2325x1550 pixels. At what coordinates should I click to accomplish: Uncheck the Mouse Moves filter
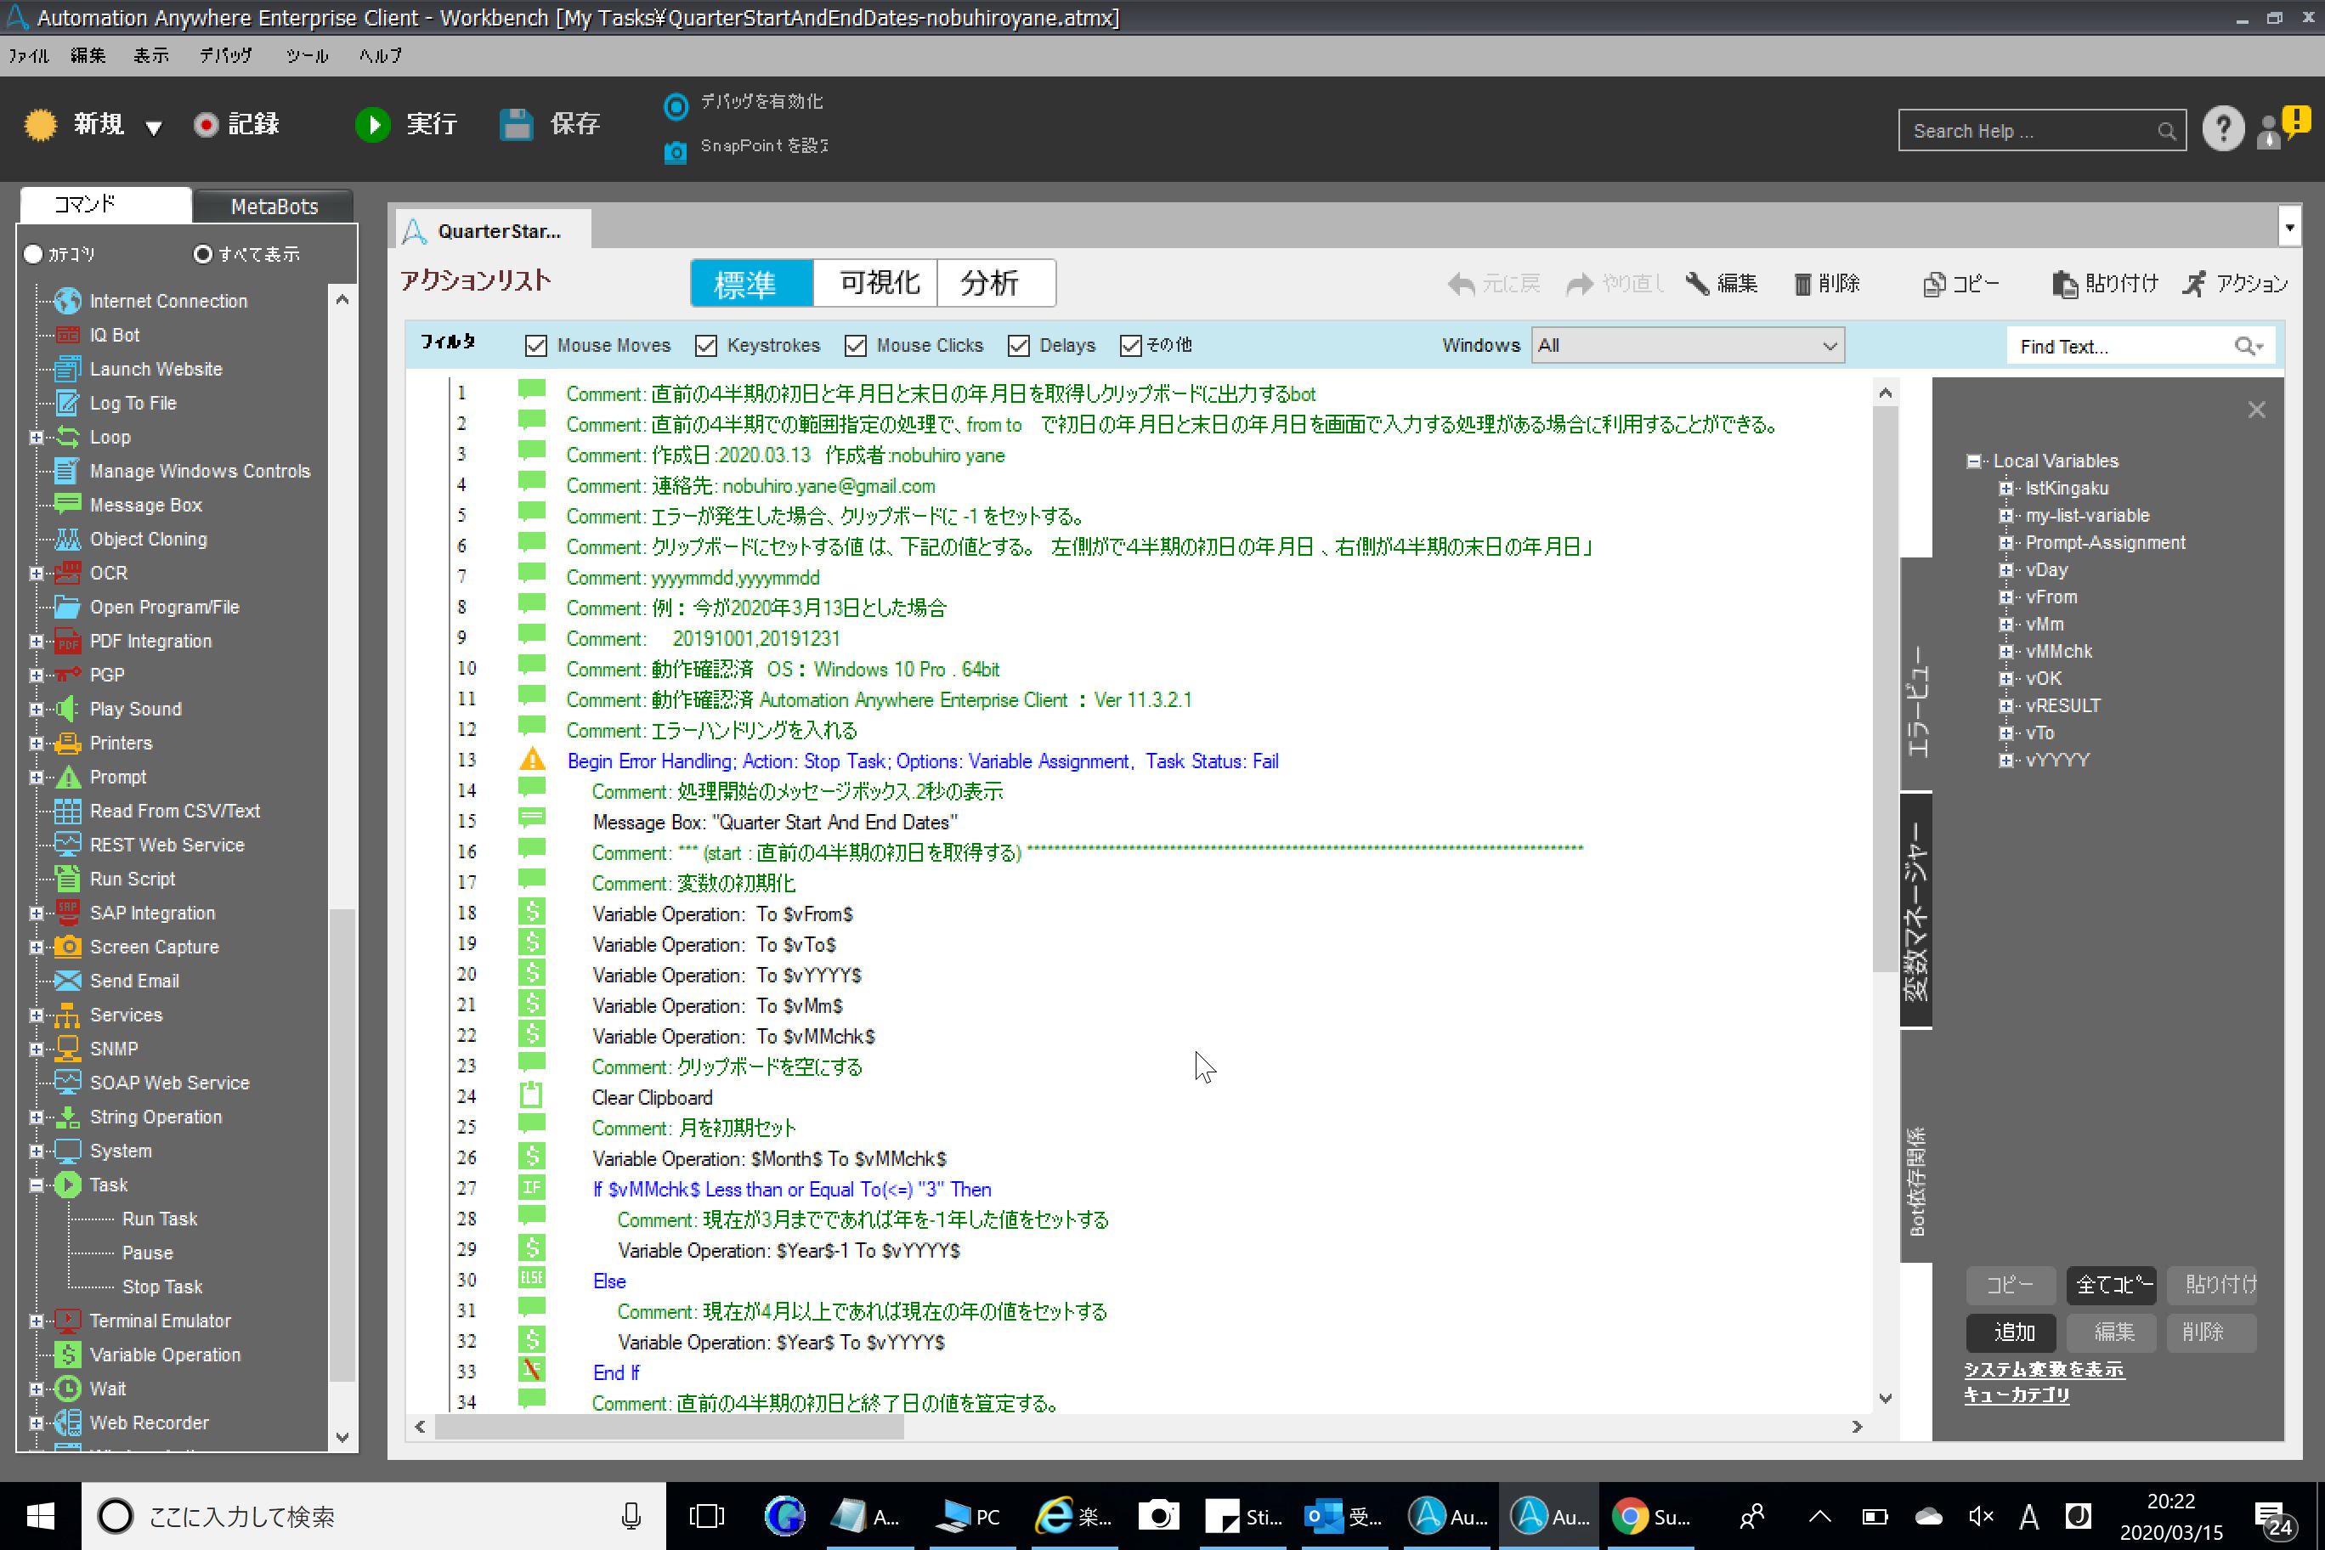[x=535, y=345]
